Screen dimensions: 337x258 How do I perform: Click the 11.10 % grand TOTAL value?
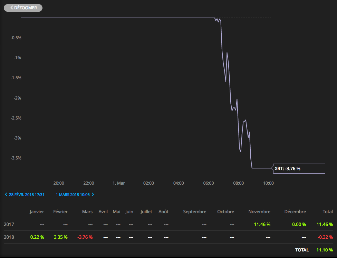(x=325, y=250)
